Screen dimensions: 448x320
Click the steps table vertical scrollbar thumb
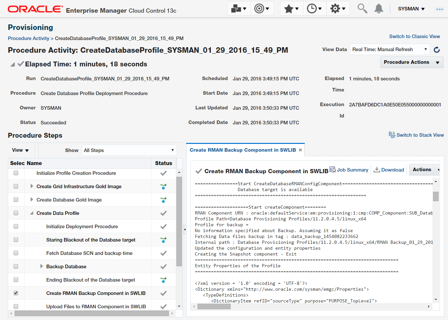[179, 221]
